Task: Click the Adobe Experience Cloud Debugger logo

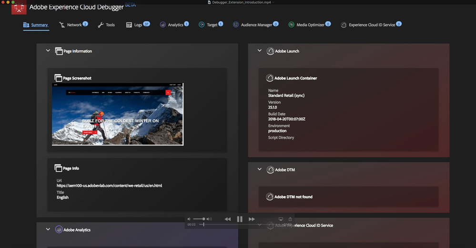Action: [x=19, y=8]
